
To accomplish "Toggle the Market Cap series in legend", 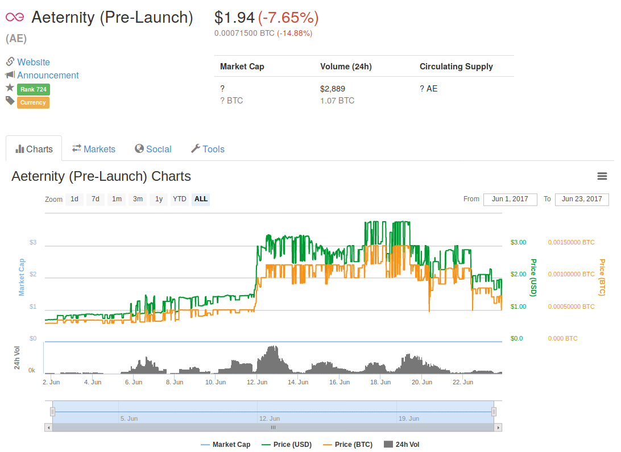I will (226, 445).
